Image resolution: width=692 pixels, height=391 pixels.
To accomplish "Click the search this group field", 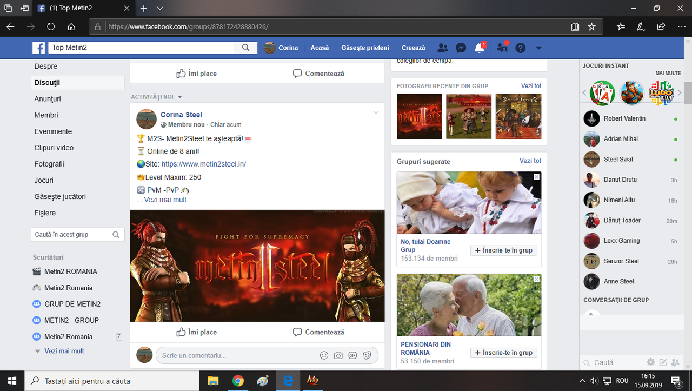I will point(77,235).
